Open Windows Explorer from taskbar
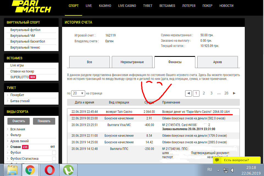The width and height of the screenshot is (264, 176). (13, 170)
